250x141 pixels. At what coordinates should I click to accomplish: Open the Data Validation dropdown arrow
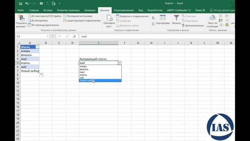coord(224,25)
